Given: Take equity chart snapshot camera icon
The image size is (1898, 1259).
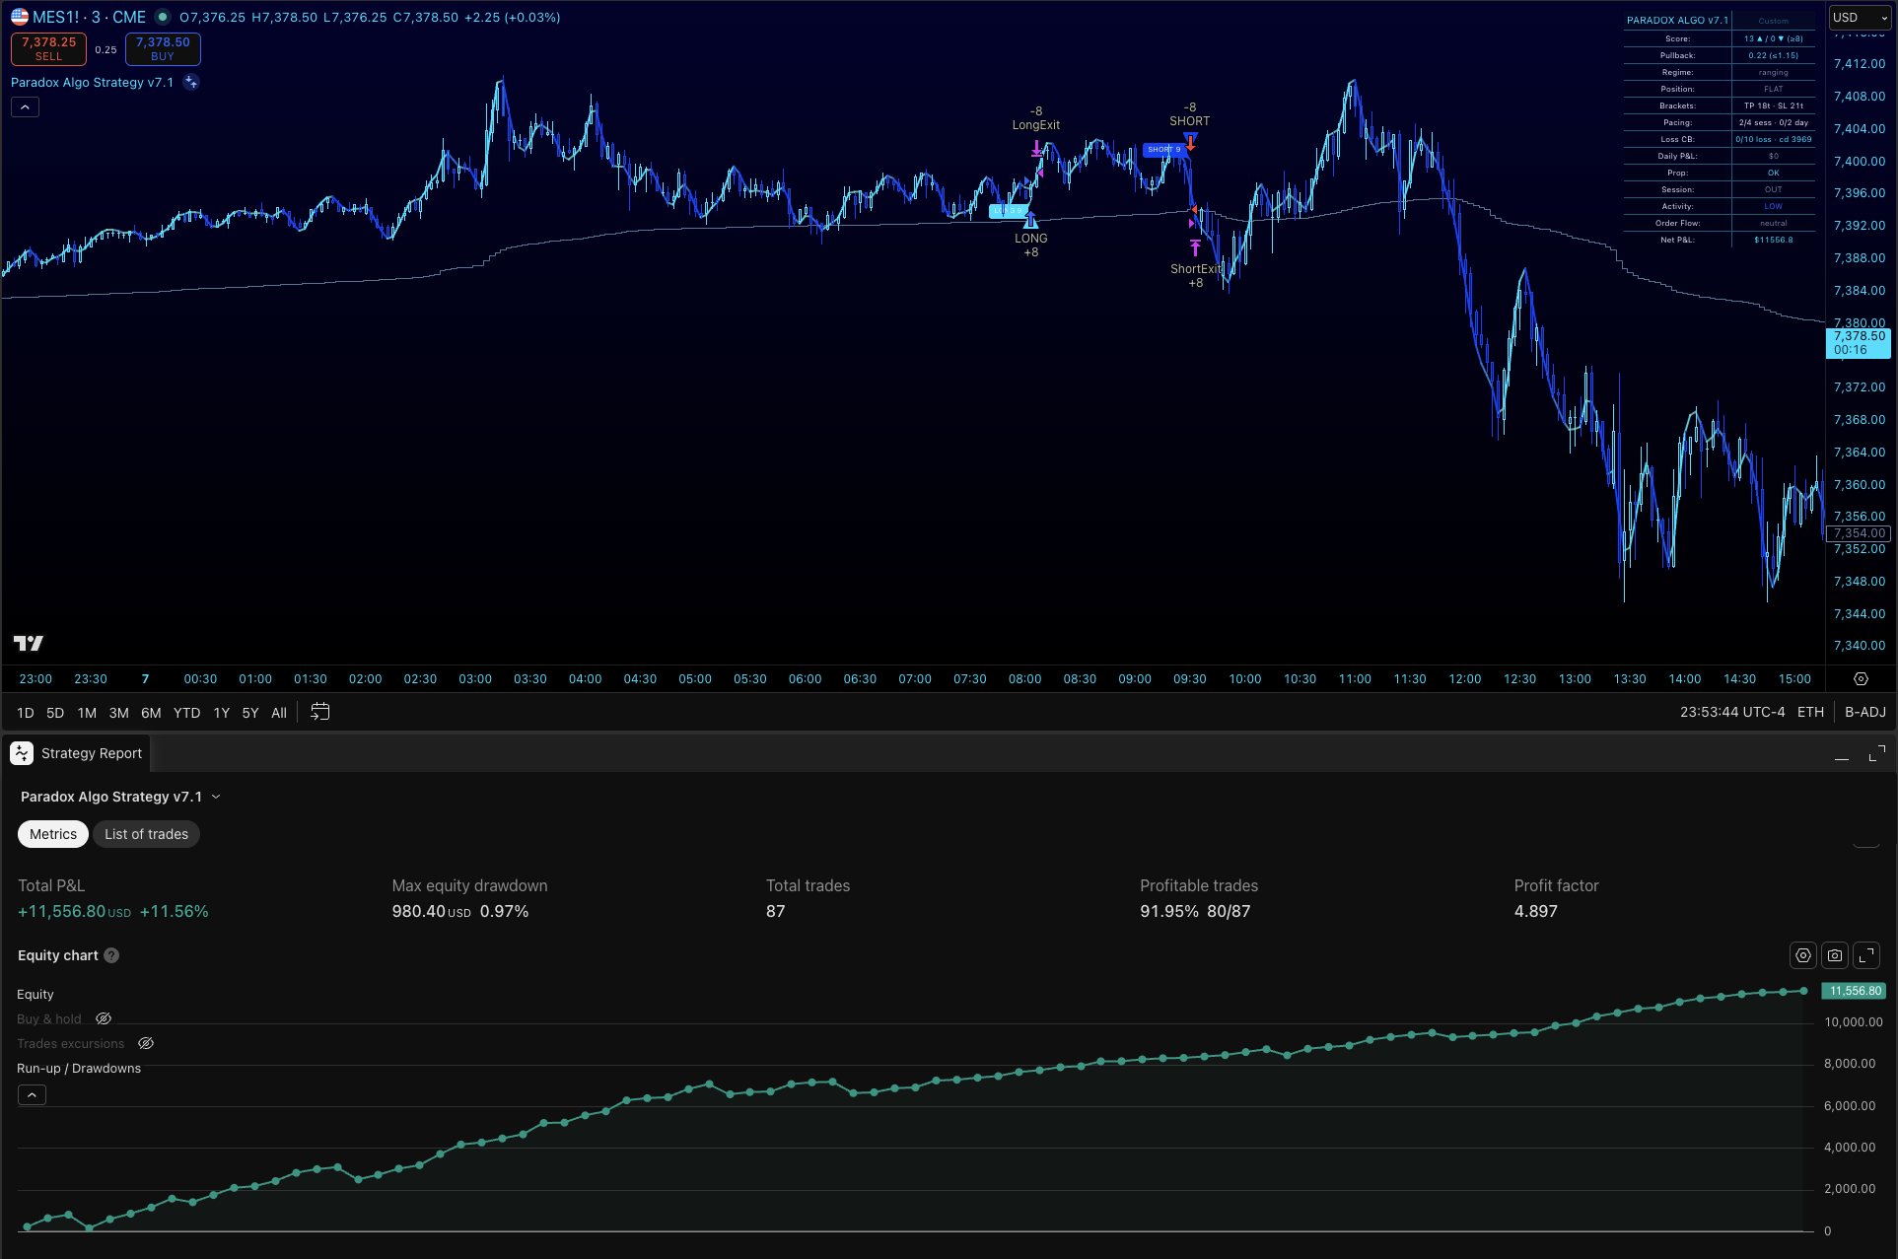Looking at the screenshot, I should (1835, 955).
